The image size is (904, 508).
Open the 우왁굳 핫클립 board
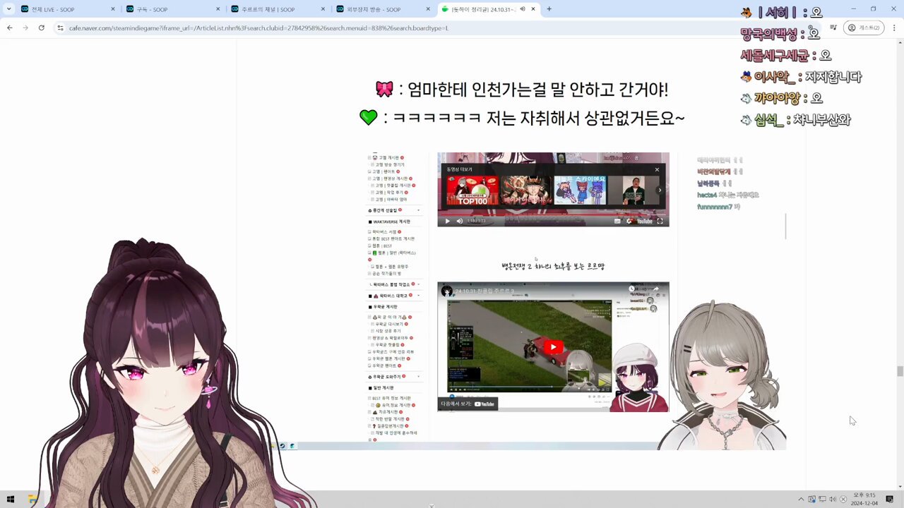click(x=388, y=345)
